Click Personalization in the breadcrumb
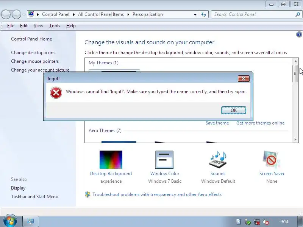The width and height of the screenshot is (303, 227). click(148, 14)
